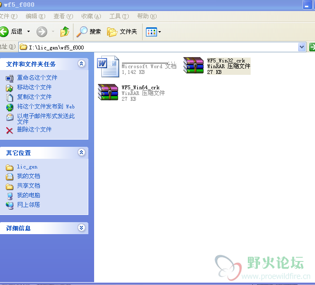The width and height of the screenshot is (315, 285).
Task: Click the green Back arrow icon
Action: [4, 32]
